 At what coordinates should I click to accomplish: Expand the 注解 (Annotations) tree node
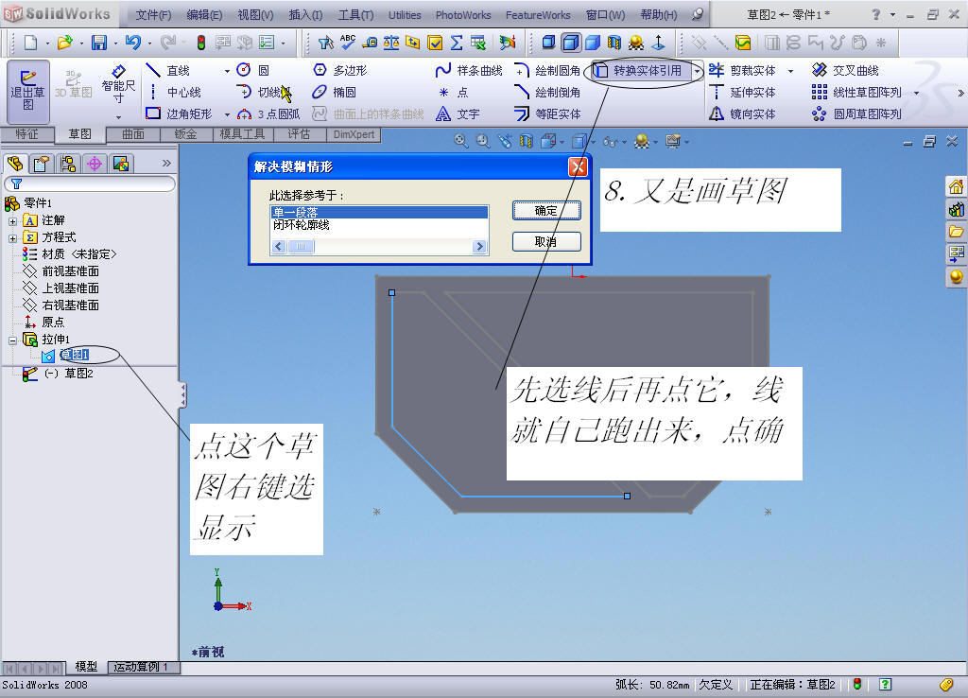click(12, 220)
